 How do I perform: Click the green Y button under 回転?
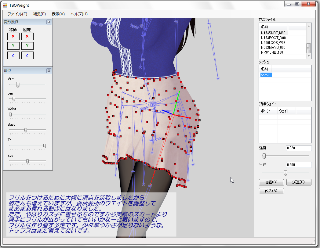pyautogui.click(x=27, y=46)
